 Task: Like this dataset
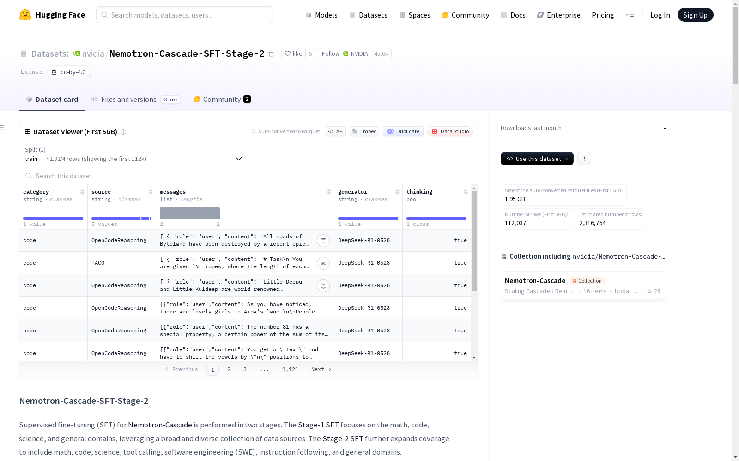[293, 54]
